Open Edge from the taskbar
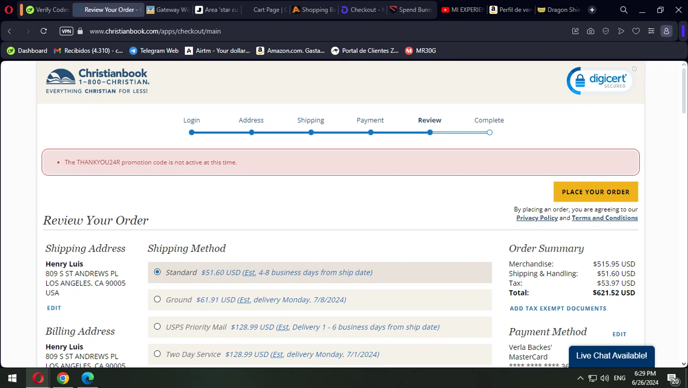 click(88, 378)
